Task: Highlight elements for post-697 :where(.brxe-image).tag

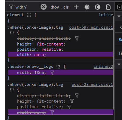Action: tap(12, 33)
